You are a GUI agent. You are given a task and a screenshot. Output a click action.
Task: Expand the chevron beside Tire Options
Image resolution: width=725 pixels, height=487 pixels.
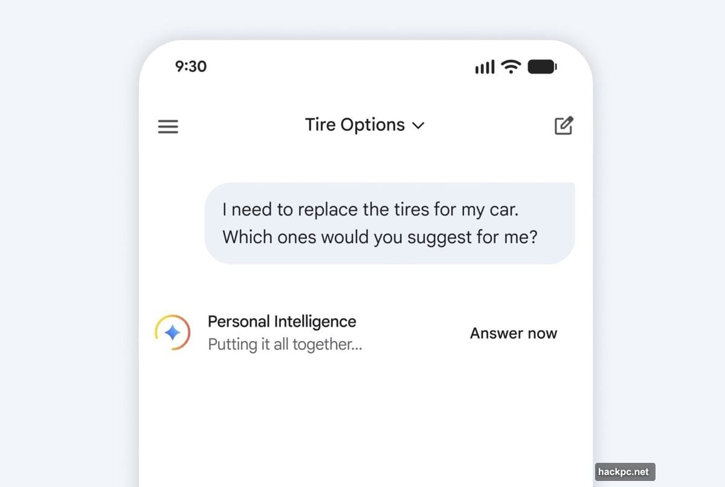[x=418, y=126]
